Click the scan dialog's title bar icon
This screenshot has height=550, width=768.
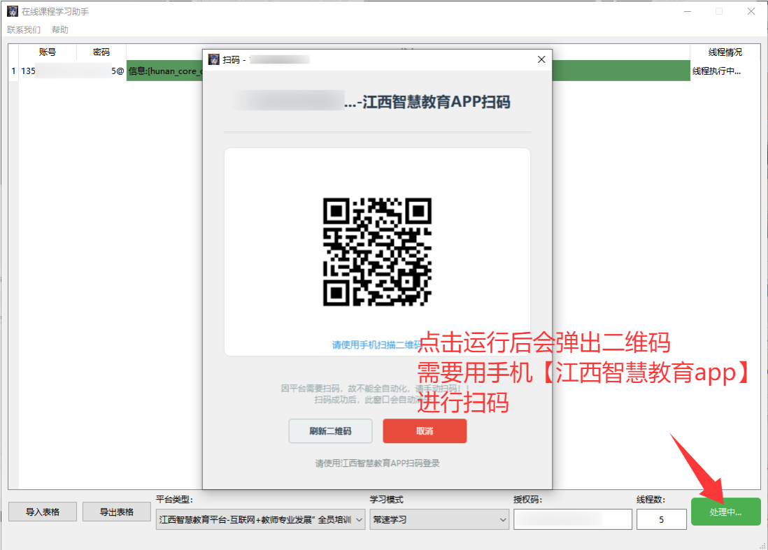(214, 59)
